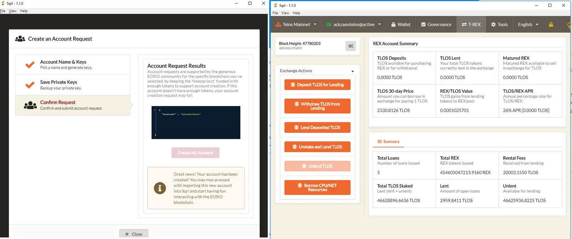This screenshot has width=572, height=239.
Task: Click coin icon on Deposit TLOS button
Action: tap(293, 85)
